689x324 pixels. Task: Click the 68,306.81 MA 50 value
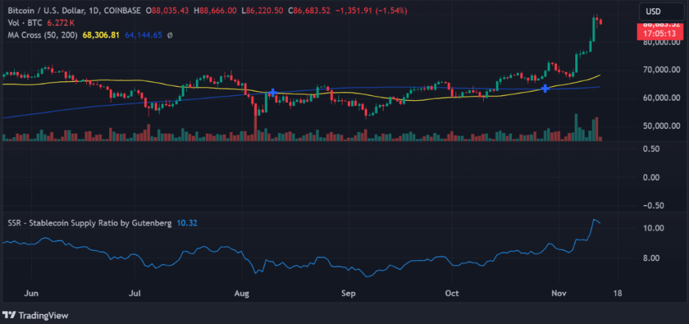point(101,35)
